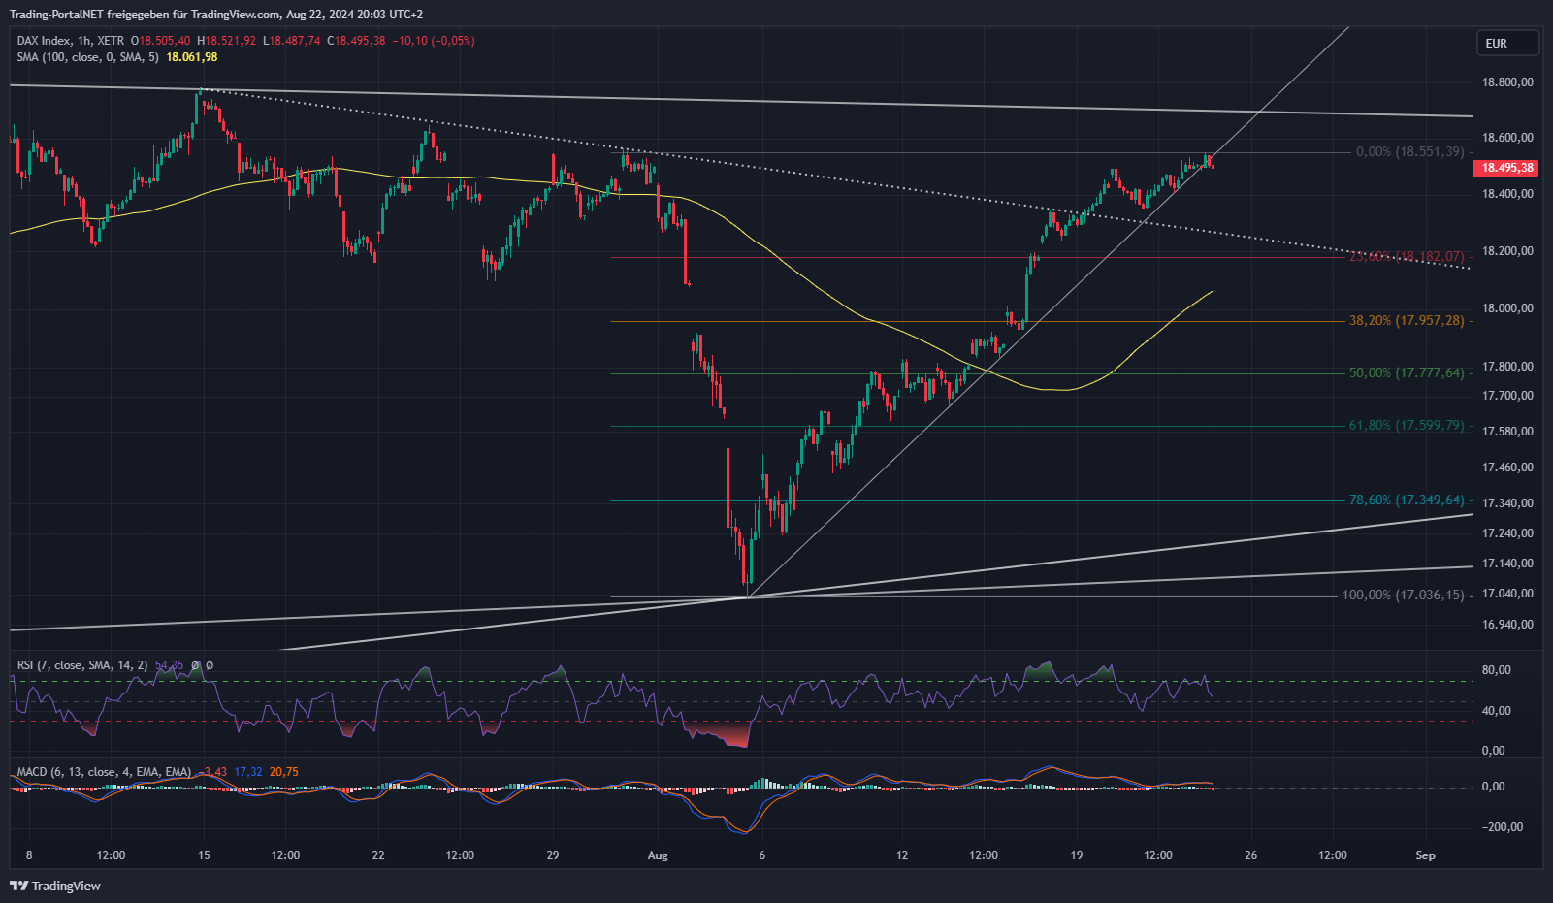Open the EUR currency selector
Screen dimensions: 1553x903
coord(1507,43)
